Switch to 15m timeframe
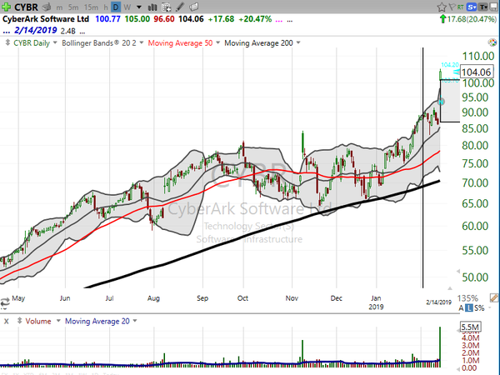The width and height of the screenshot is (500, 375). click(91, 7)
